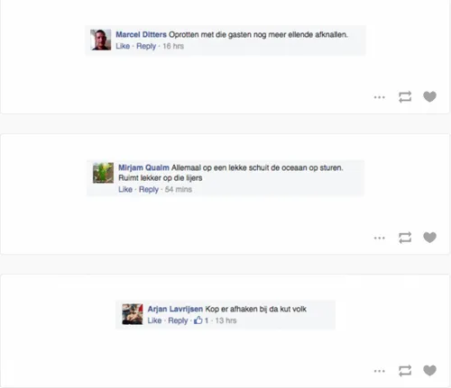
Task: Reblog the Mirjam Qualm comment post
Action: pyautogui.click(x=405, y=238)
